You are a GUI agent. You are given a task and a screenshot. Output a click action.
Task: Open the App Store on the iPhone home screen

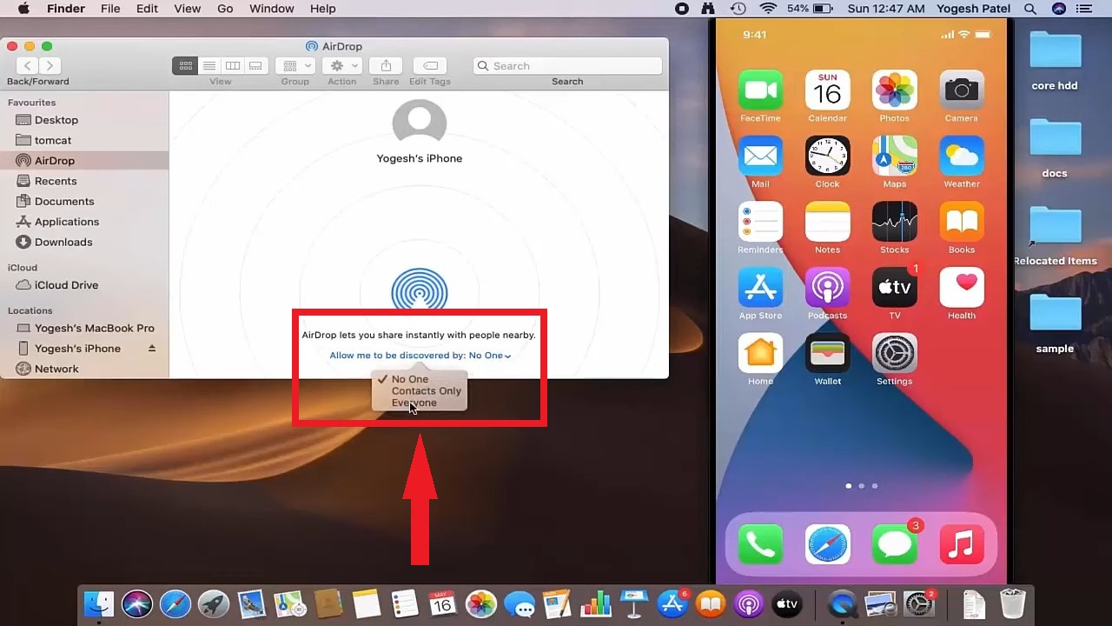[760, 288]
